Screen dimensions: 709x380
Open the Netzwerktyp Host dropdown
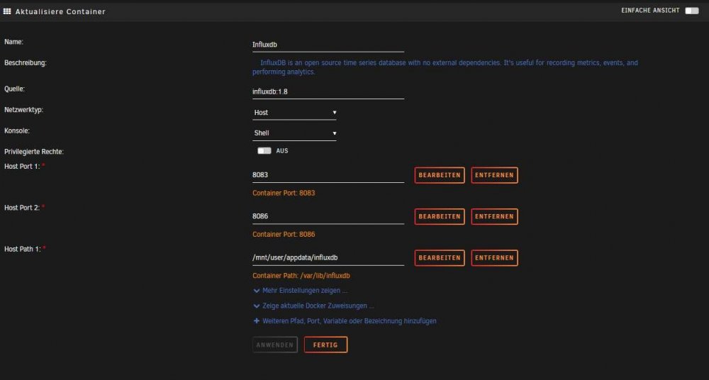point(294,112)
